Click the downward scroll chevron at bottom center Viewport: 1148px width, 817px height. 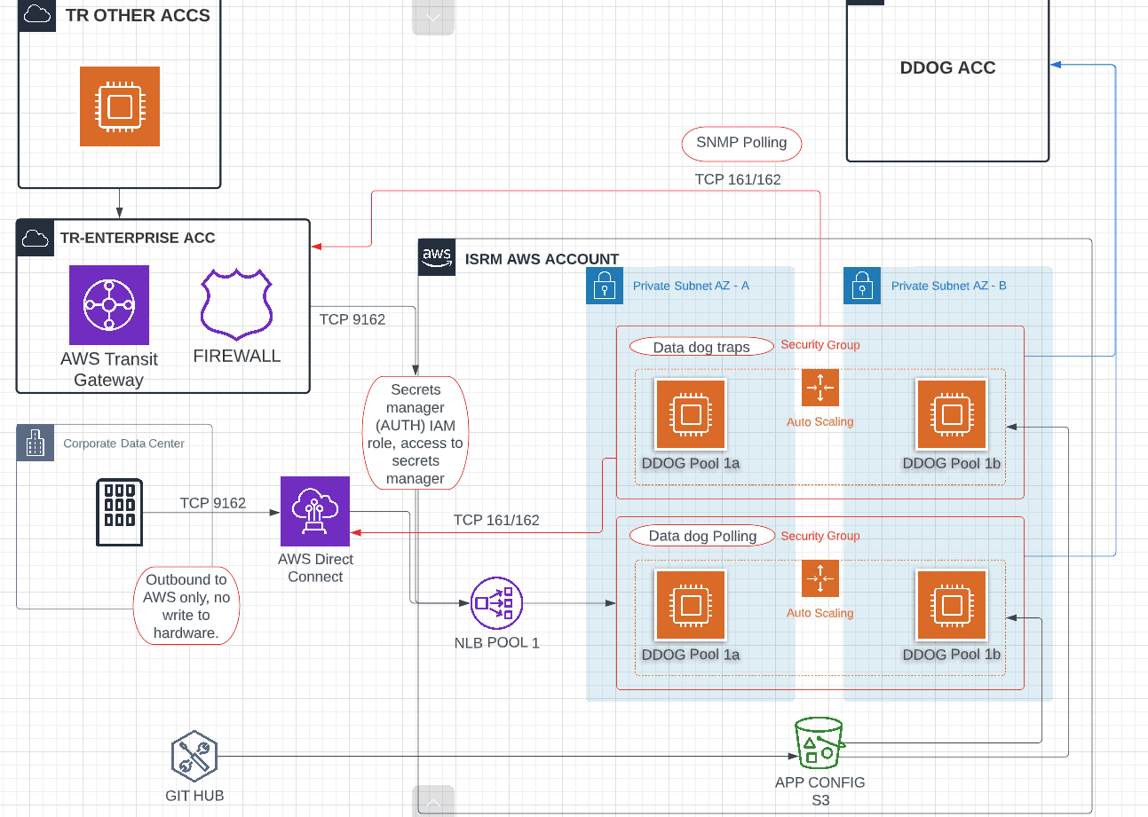(433, 801)
